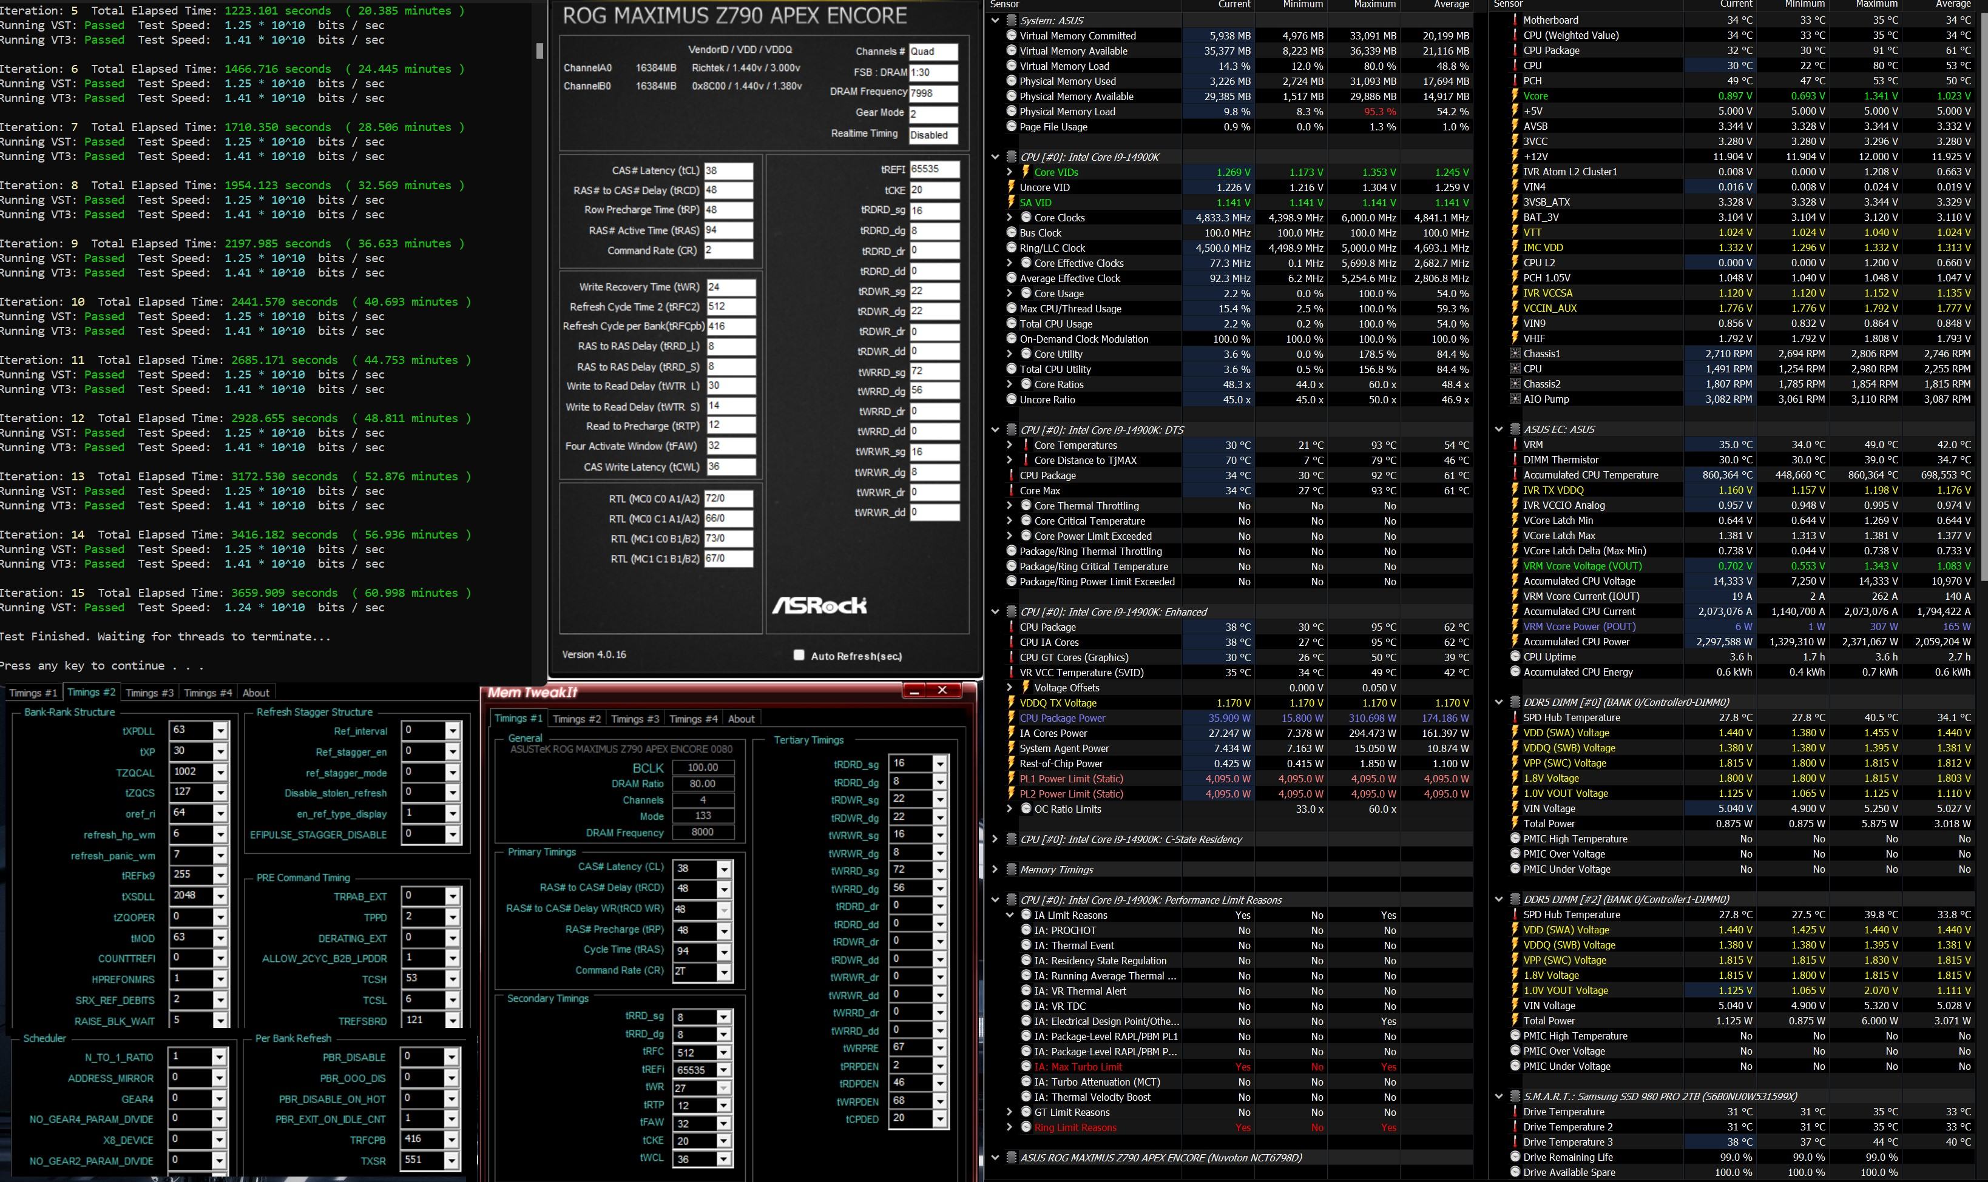Viewport: 1988px width, 1182px height.
Task: Click the clock icon beside Core Clocks
Action: 1026,218
